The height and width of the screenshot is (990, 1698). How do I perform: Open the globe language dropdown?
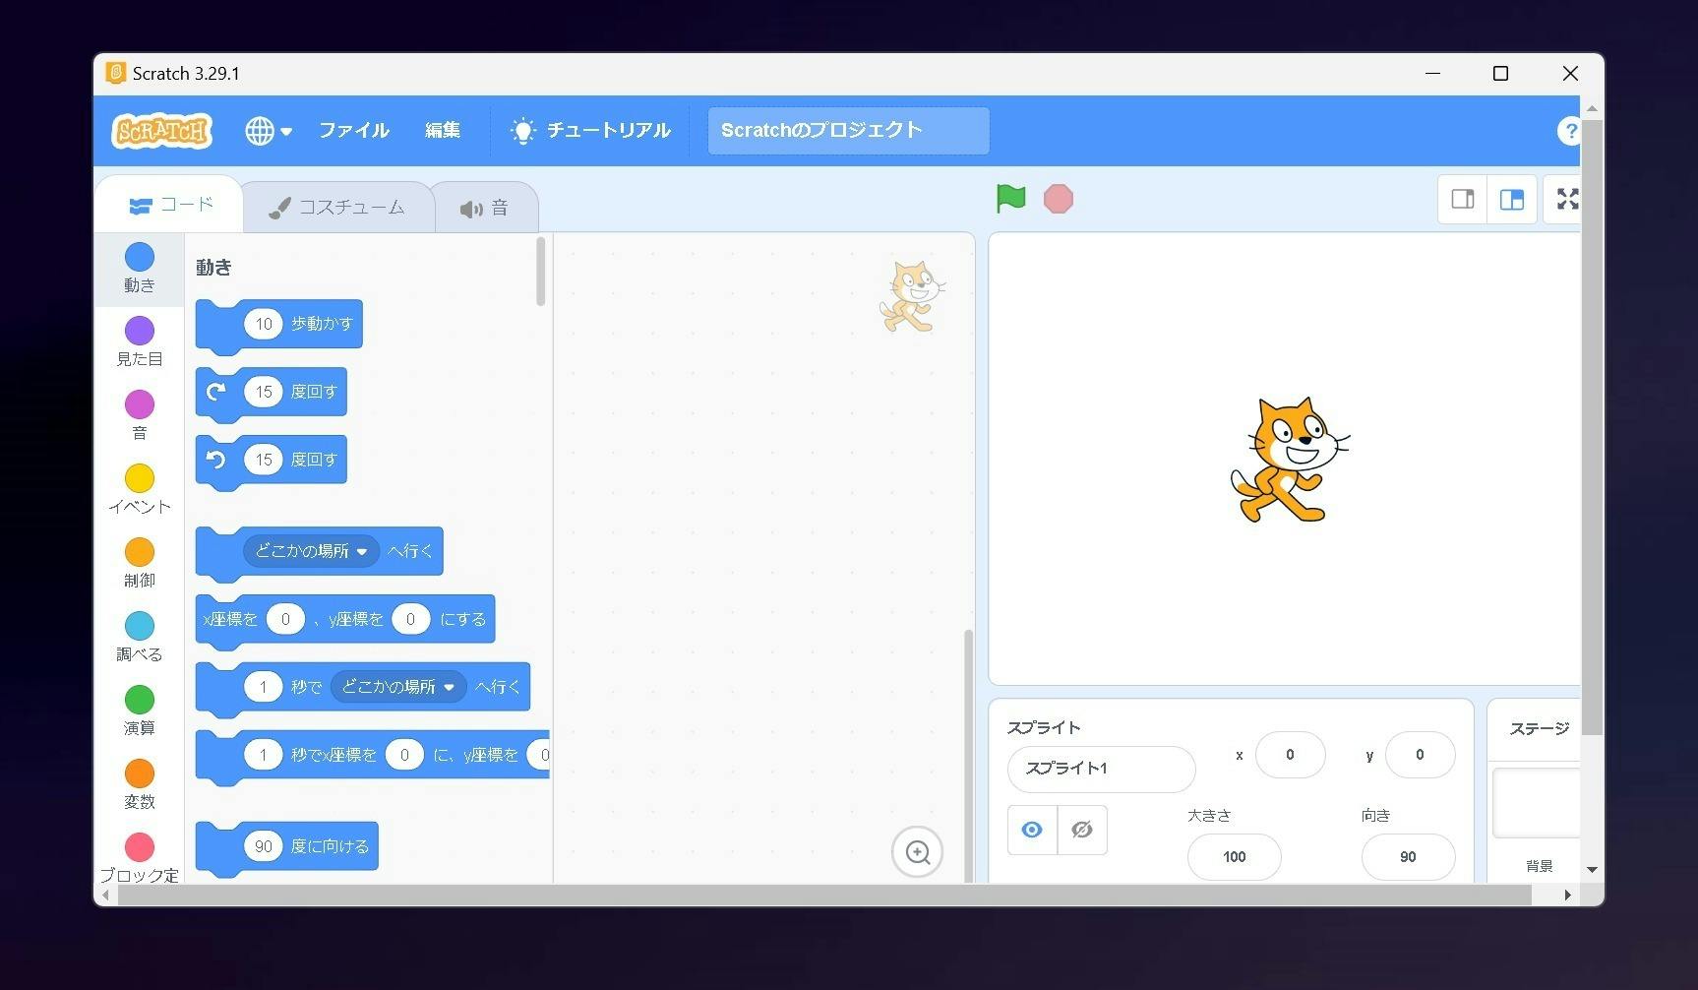(x=268, y=131)
